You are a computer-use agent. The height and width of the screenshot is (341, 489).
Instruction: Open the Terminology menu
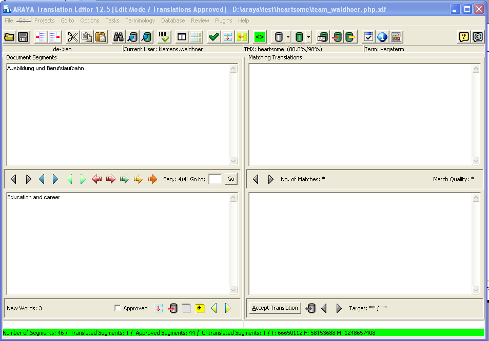coord(140,20)
